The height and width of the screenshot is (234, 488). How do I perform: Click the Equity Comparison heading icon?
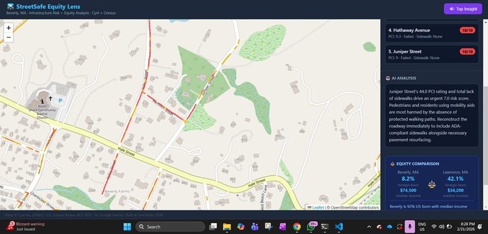tap(392, 164)
